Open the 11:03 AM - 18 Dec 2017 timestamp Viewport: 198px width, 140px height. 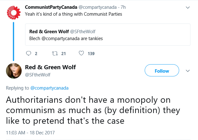tap(30, 133)
